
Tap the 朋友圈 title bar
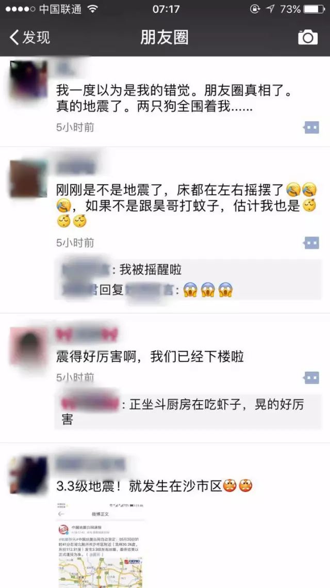[164, 38]
